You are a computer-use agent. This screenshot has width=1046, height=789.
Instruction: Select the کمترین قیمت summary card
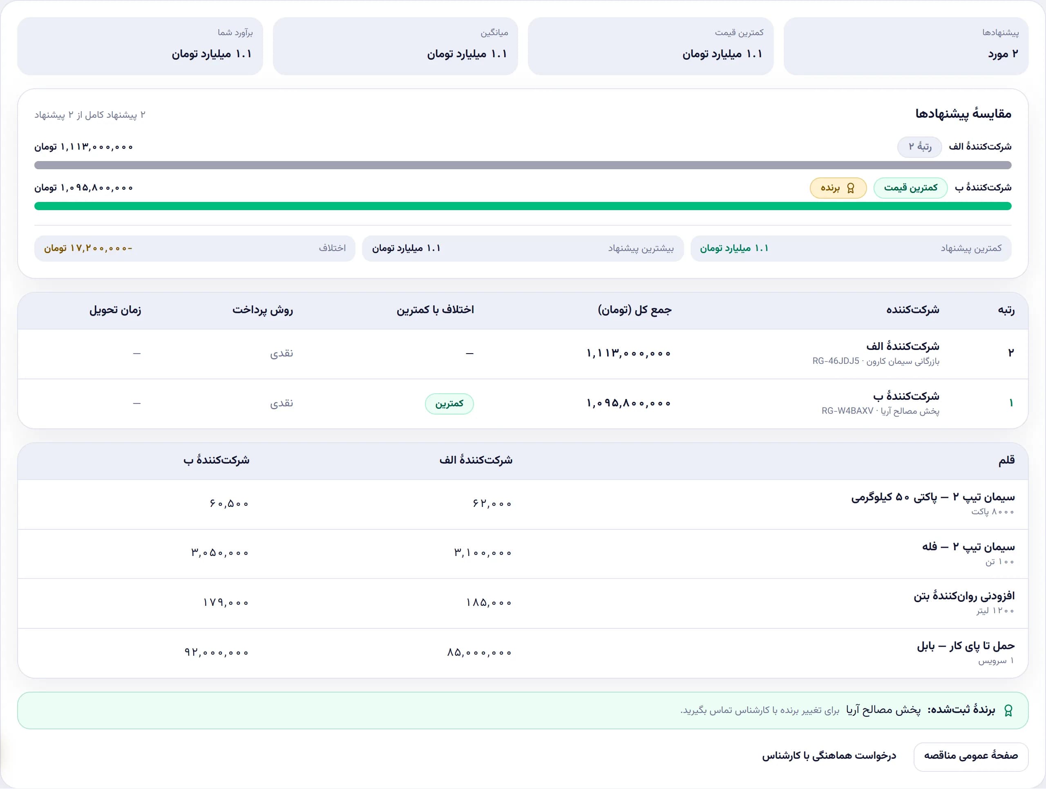[x=650, y=46]
